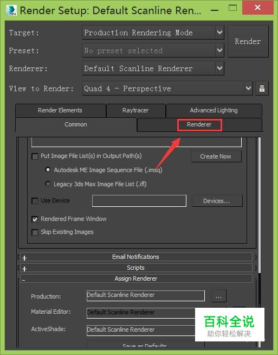Enable Put Image File List(s) in Output Path(s)
Image resolution: width=278 pixels, height=355 pixels.
tap(35, 156)
